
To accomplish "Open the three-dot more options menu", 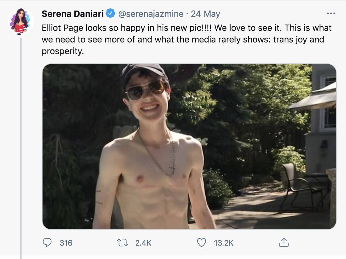I will (331, 14).
